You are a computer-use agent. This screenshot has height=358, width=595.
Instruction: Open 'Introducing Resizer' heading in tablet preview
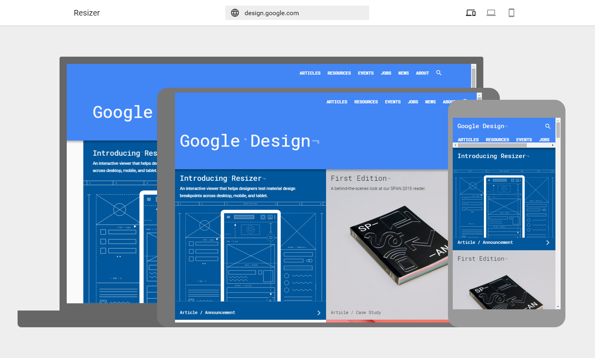point(223,178)
